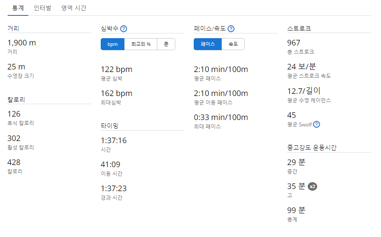
Task: Click the 심박수 section heading
Action: click(x=110, y=28)
